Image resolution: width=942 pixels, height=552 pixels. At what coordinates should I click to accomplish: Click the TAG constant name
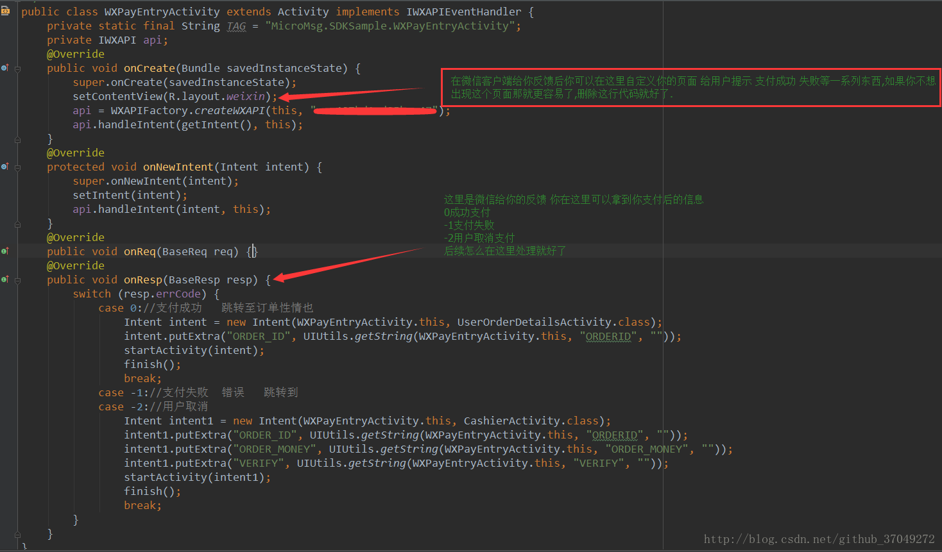point(236,26)
